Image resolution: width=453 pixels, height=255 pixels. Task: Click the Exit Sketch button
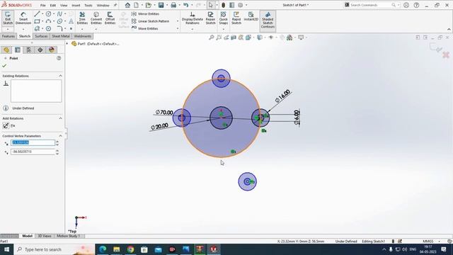8,18
